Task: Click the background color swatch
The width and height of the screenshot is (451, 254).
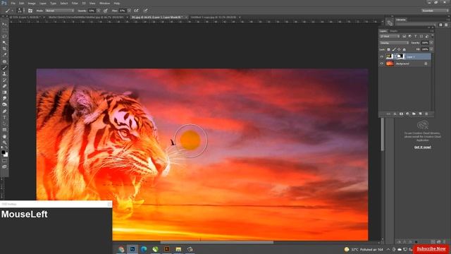Action: click(6, 155)
